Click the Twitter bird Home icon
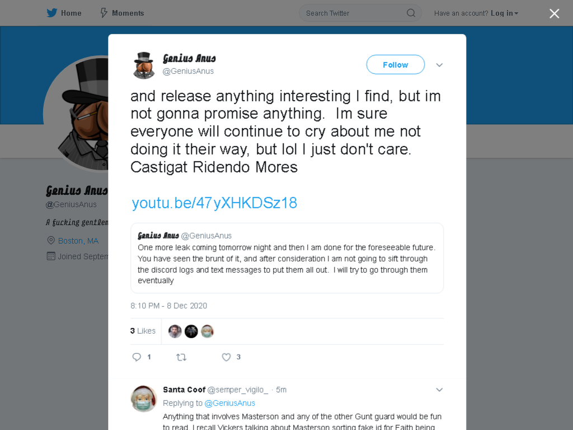Viewport: 573px width, 430px height. click(x=52, y=13)
